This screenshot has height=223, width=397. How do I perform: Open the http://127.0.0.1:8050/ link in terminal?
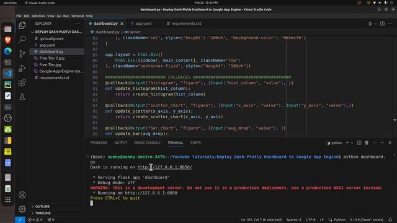click(x=164, y=167)
